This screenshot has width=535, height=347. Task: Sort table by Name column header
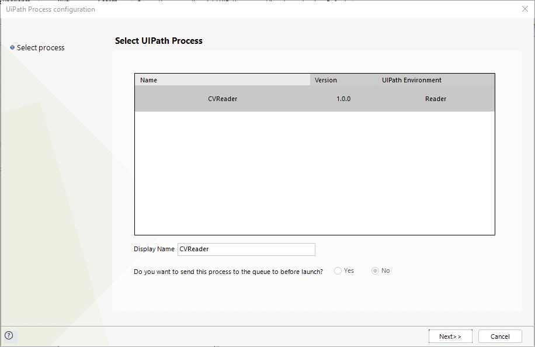223,80
